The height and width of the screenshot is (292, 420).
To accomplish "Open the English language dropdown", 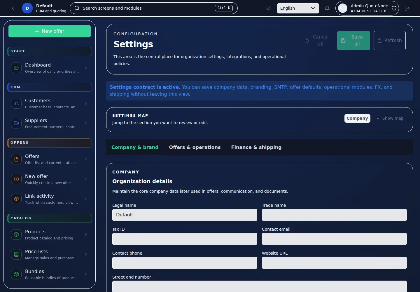I will [x=297, y=8].
